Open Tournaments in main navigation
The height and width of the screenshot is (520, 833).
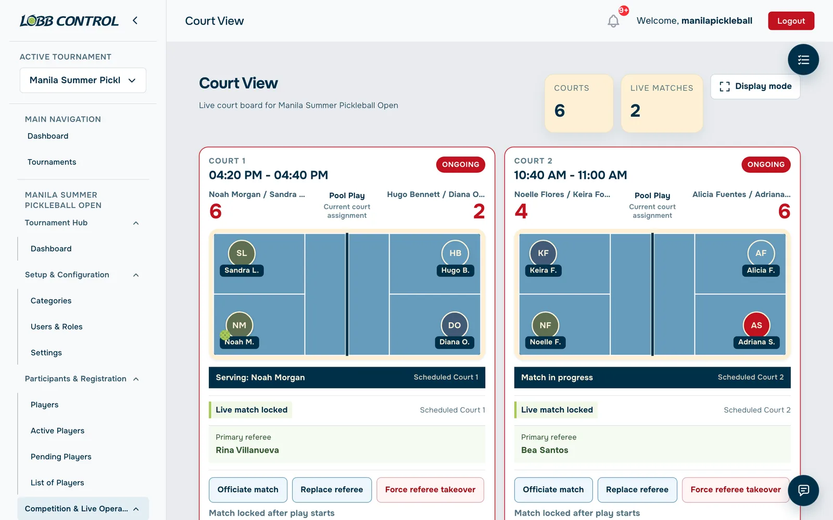(52, 162)
